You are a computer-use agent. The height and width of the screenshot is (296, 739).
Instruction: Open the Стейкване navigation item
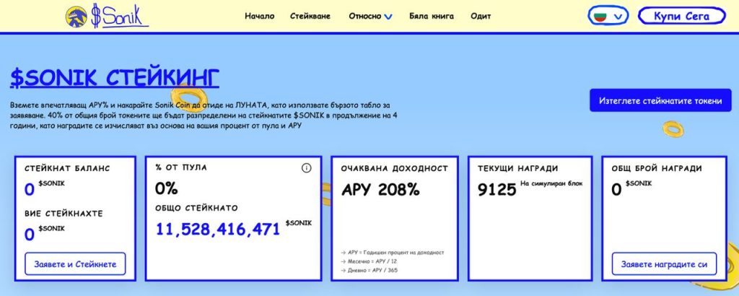[311, 16]
